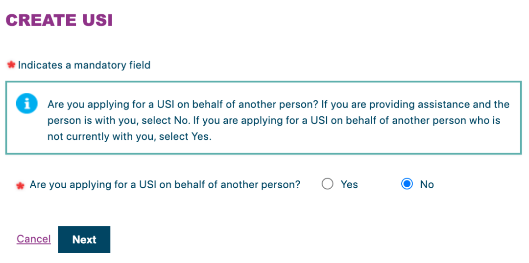Image resolution: width=529 pixels, height=263 pixels.
Task: Click the 'Indicates a mandatory field' text
Action: click(x=84, y=65)
